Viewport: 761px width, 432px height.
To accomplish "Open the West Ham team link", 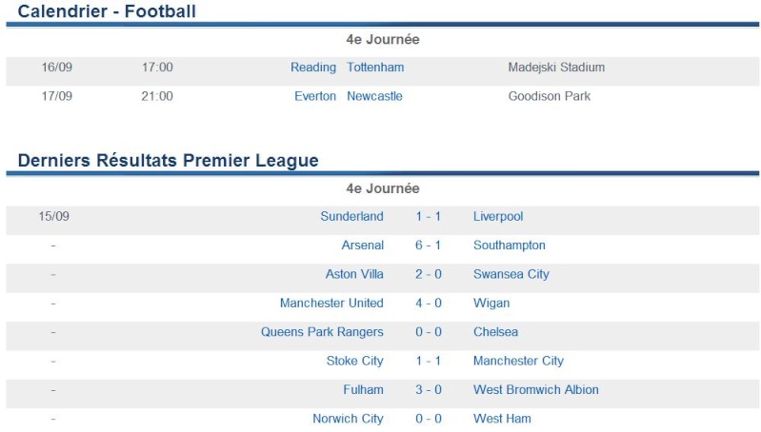I will click(x=502, y=419).
